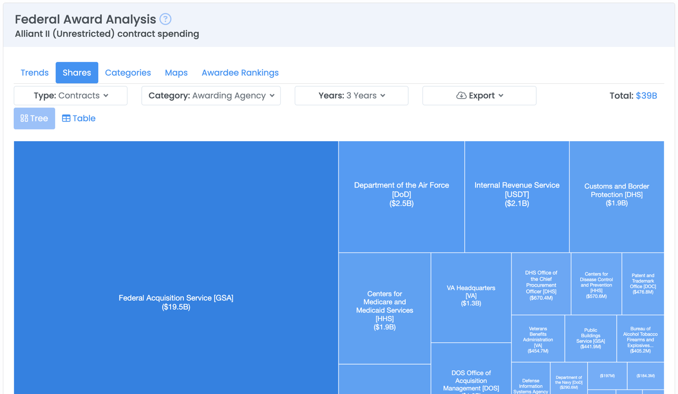
Task: Open the Years: 3 Years dropdown
Action: [x=351, y=96]
